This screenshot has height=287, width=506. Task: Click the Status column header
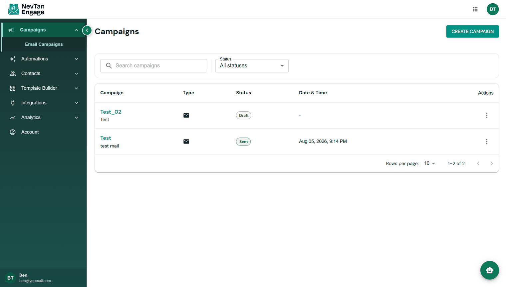[243, 93]
